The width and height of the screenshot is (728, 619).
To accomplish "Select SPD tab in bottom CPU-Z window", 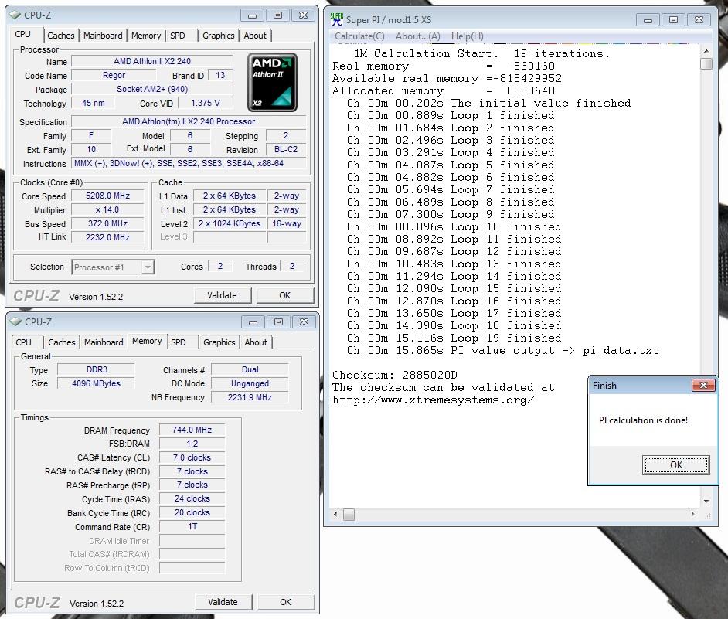I will [179, 342].
